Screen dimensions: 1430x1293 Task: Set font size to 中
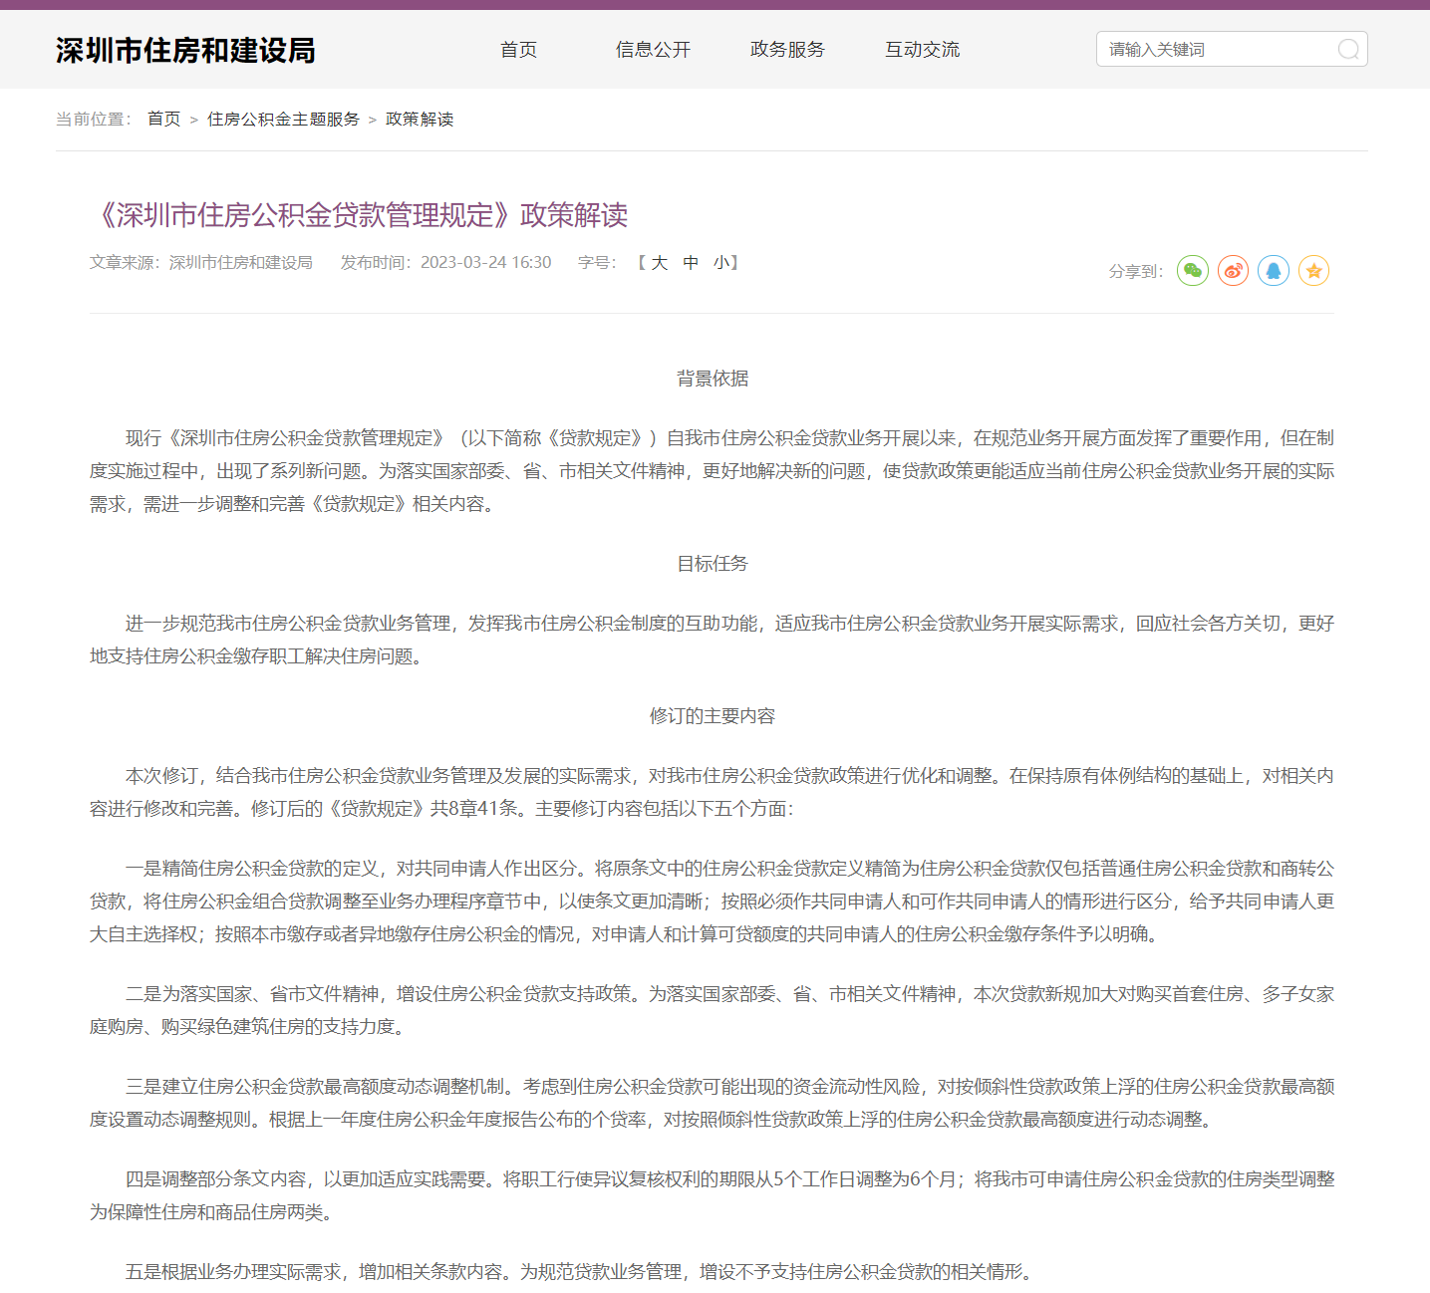691,263
